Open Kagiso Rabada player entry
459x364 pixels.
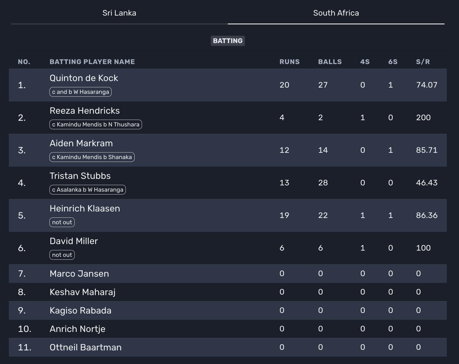pyautogui.click(x=80, y=311)
